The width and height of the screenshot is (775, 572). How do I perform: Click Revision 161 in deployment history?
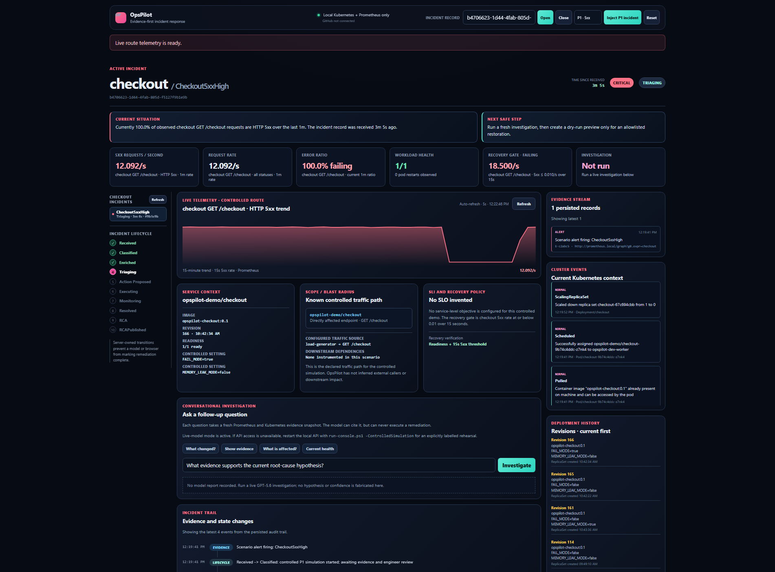point(562,508)
